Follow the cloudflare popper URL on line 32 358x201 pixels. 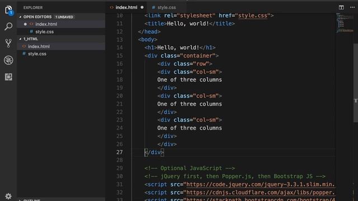pyautogui.click(x=261, y=193)
